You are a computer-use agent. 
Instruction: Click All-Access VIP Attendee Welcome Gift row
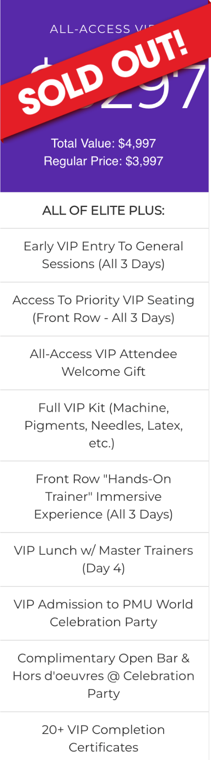104,363
